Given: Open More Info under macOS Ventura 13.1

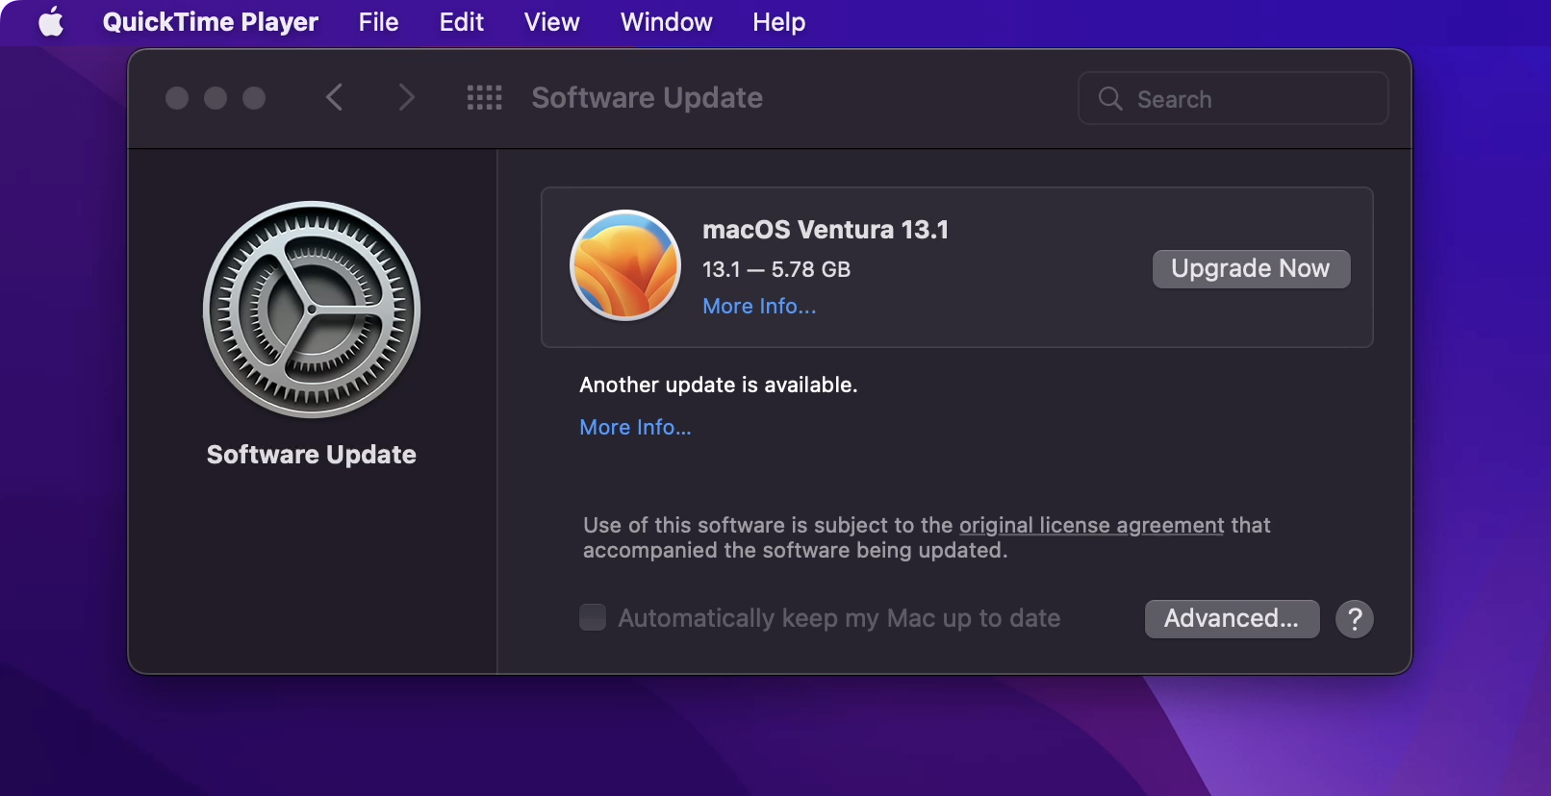Looking at the screenshot, I should click(x=759, y=306).
